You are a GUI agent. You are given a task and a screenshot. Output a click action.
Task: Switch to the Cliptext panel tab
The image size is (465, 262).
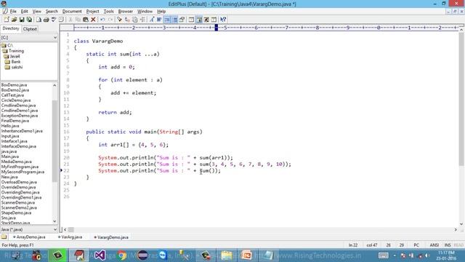pyautogui.click(x=30, y=29)
